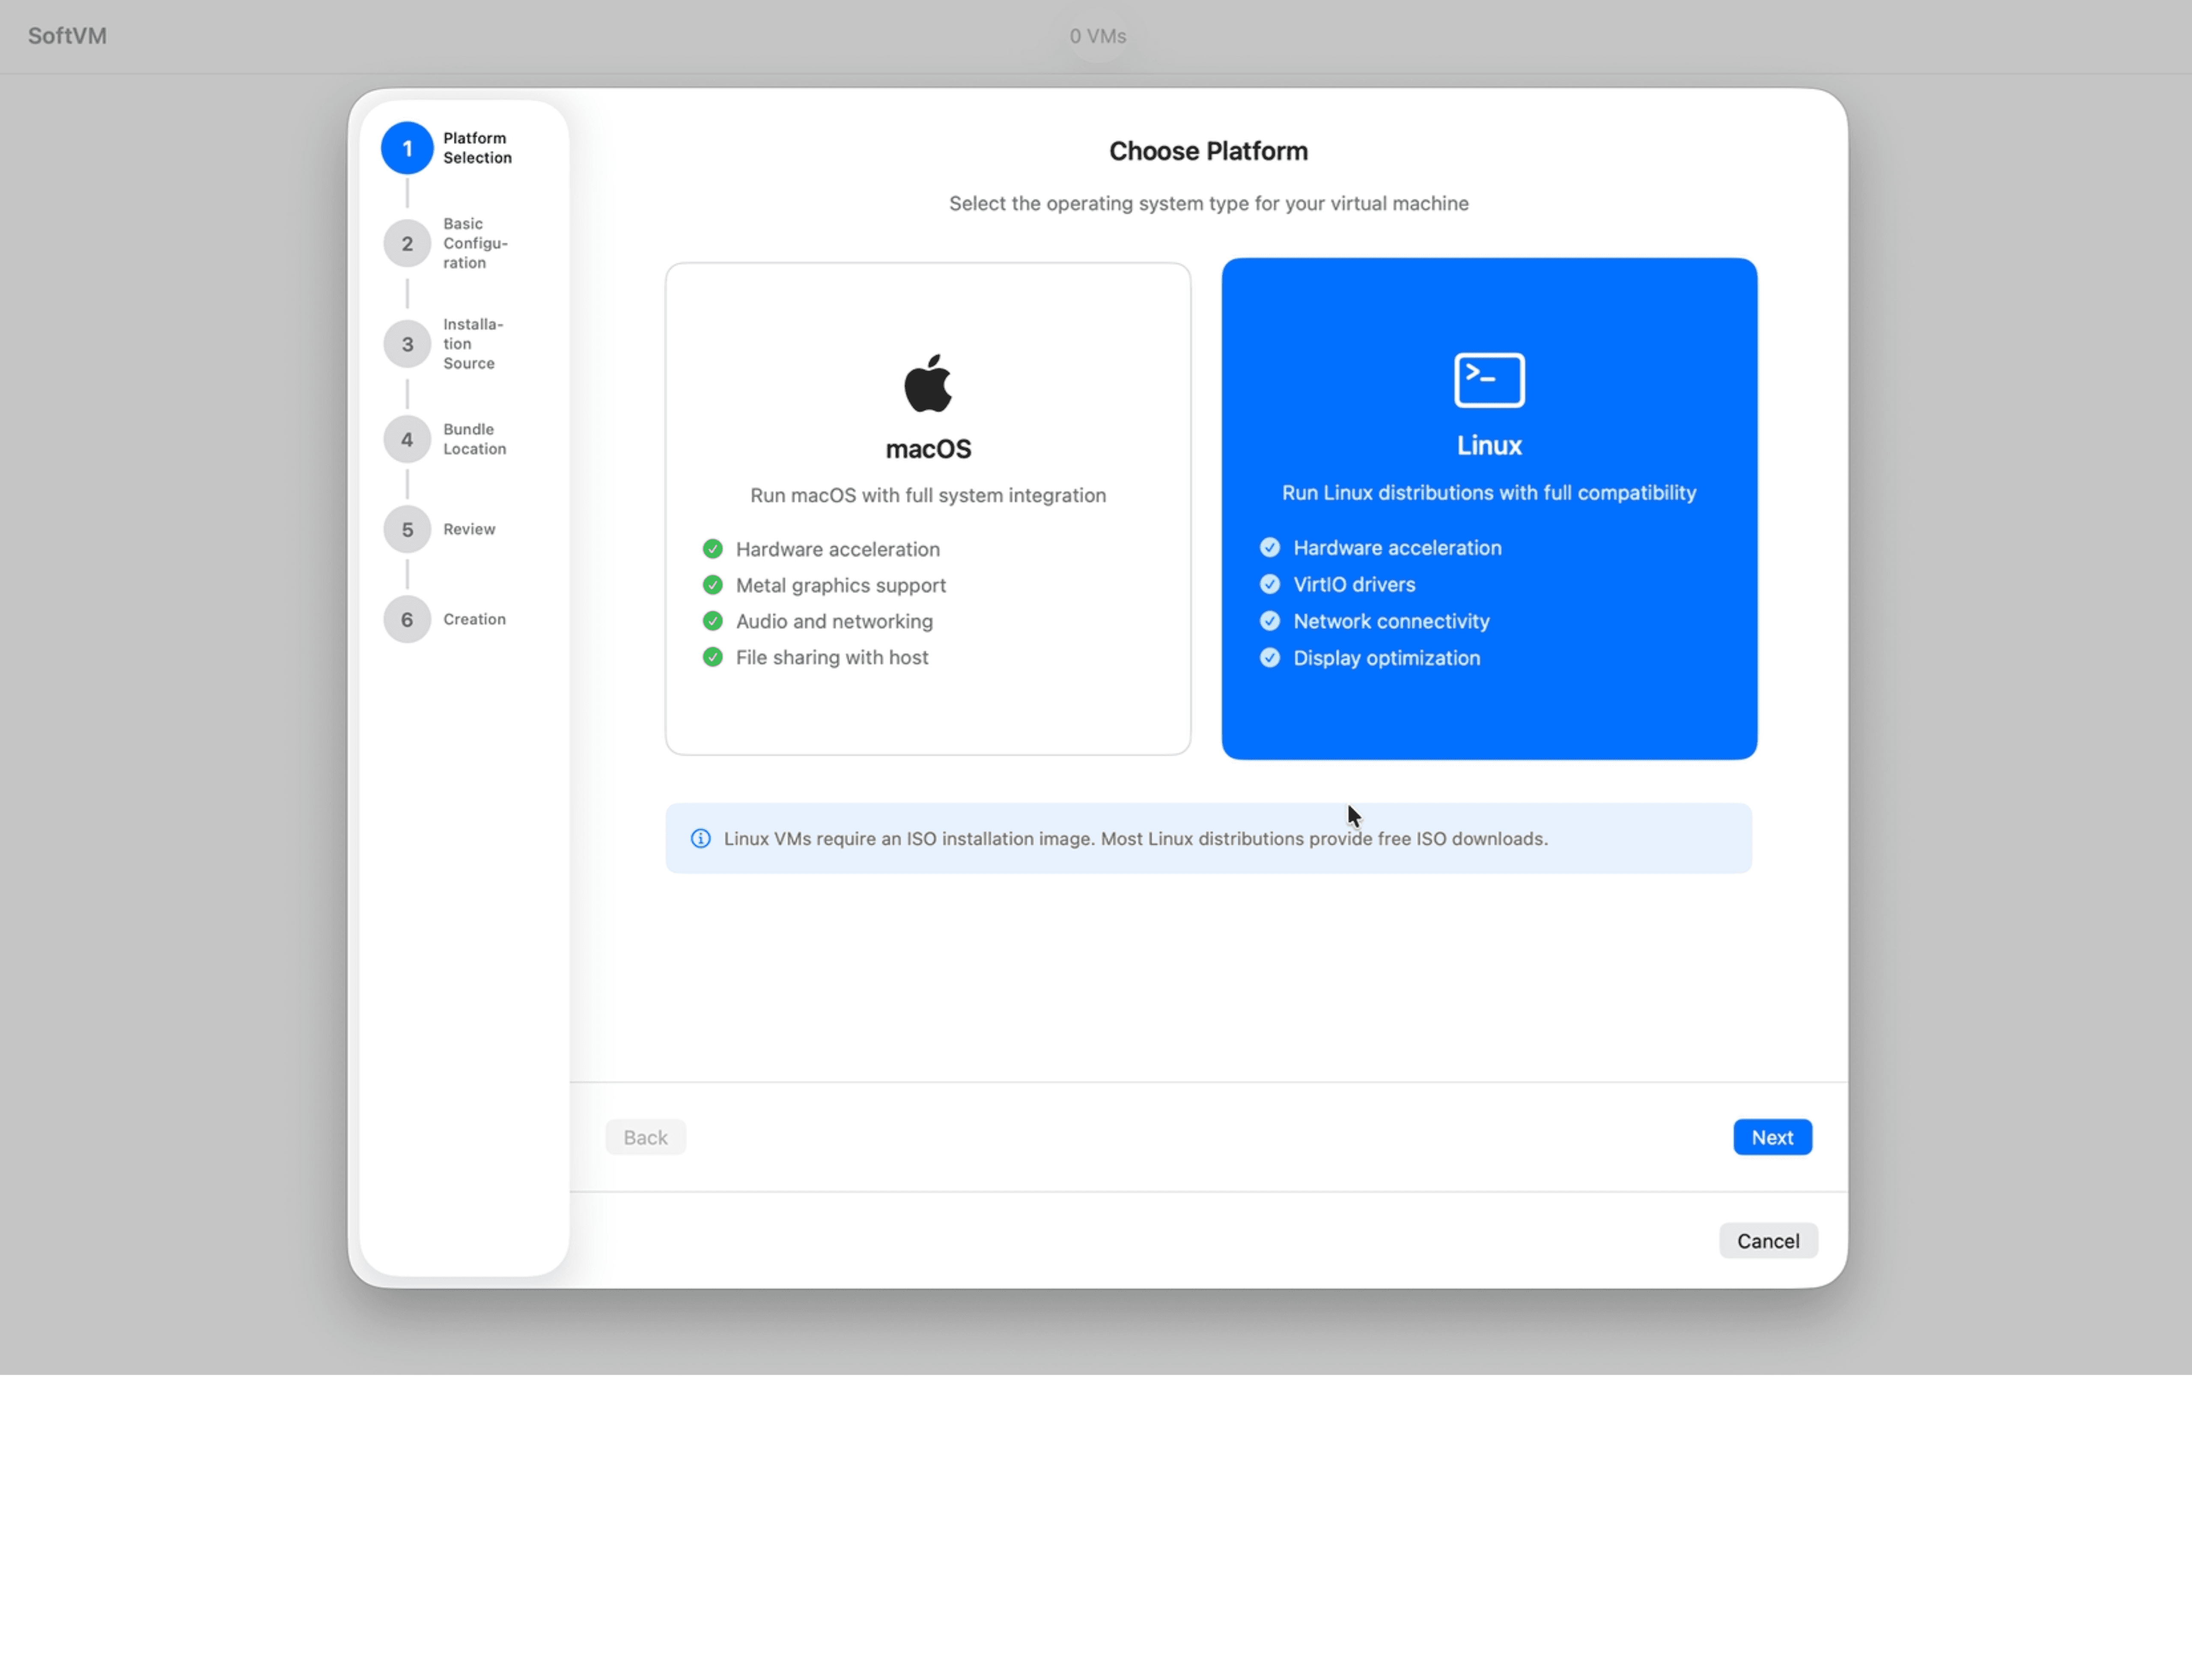The width and height of the screenshot is (2192, 1680).
Task: Click the Apple logo on the macOS card
Action: (928, 383)
